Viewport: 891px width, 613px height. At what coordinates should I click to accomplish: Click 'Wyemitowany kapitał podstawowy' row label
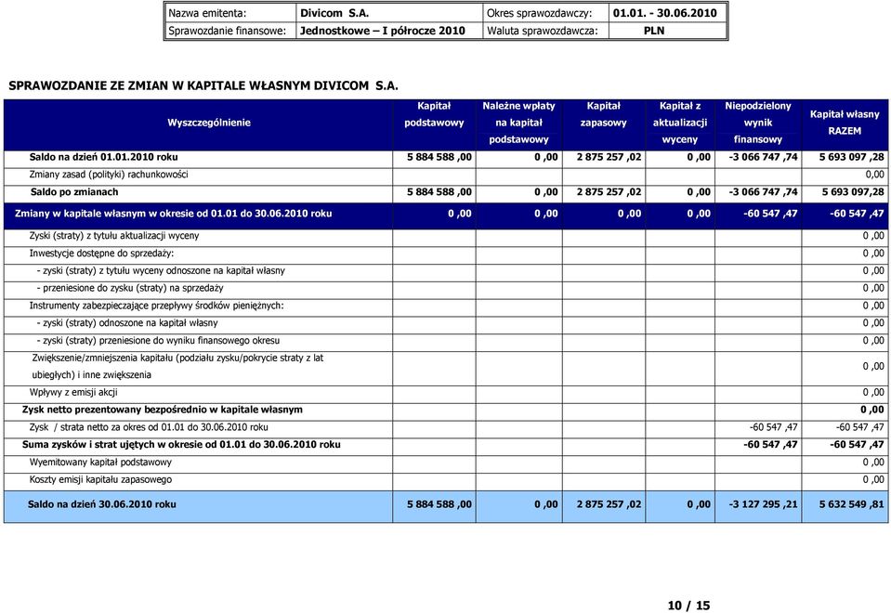coord(100,463)
